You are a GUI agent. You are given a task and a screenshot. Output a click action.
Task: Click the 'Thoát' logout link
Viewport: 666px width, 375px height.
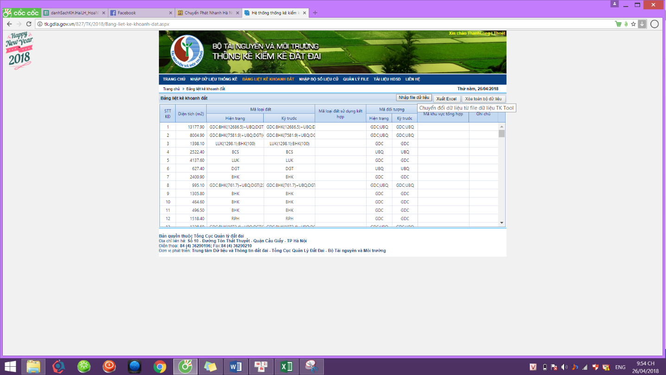[499, 33]
